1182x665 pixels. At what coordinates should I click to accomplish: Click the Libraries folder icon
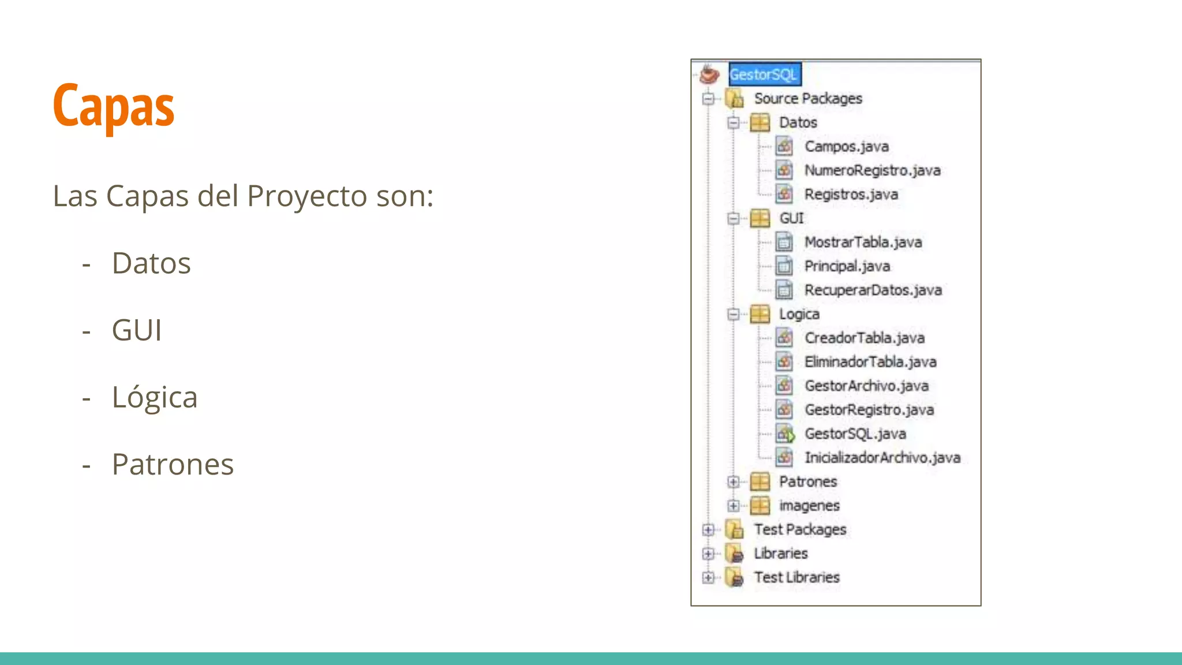tap(735, 554)
